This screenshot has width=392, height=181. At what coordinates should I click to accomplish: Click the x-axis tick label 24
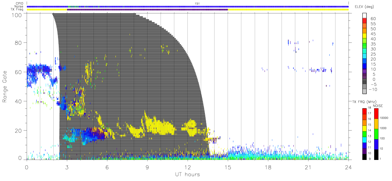point(349,167)
